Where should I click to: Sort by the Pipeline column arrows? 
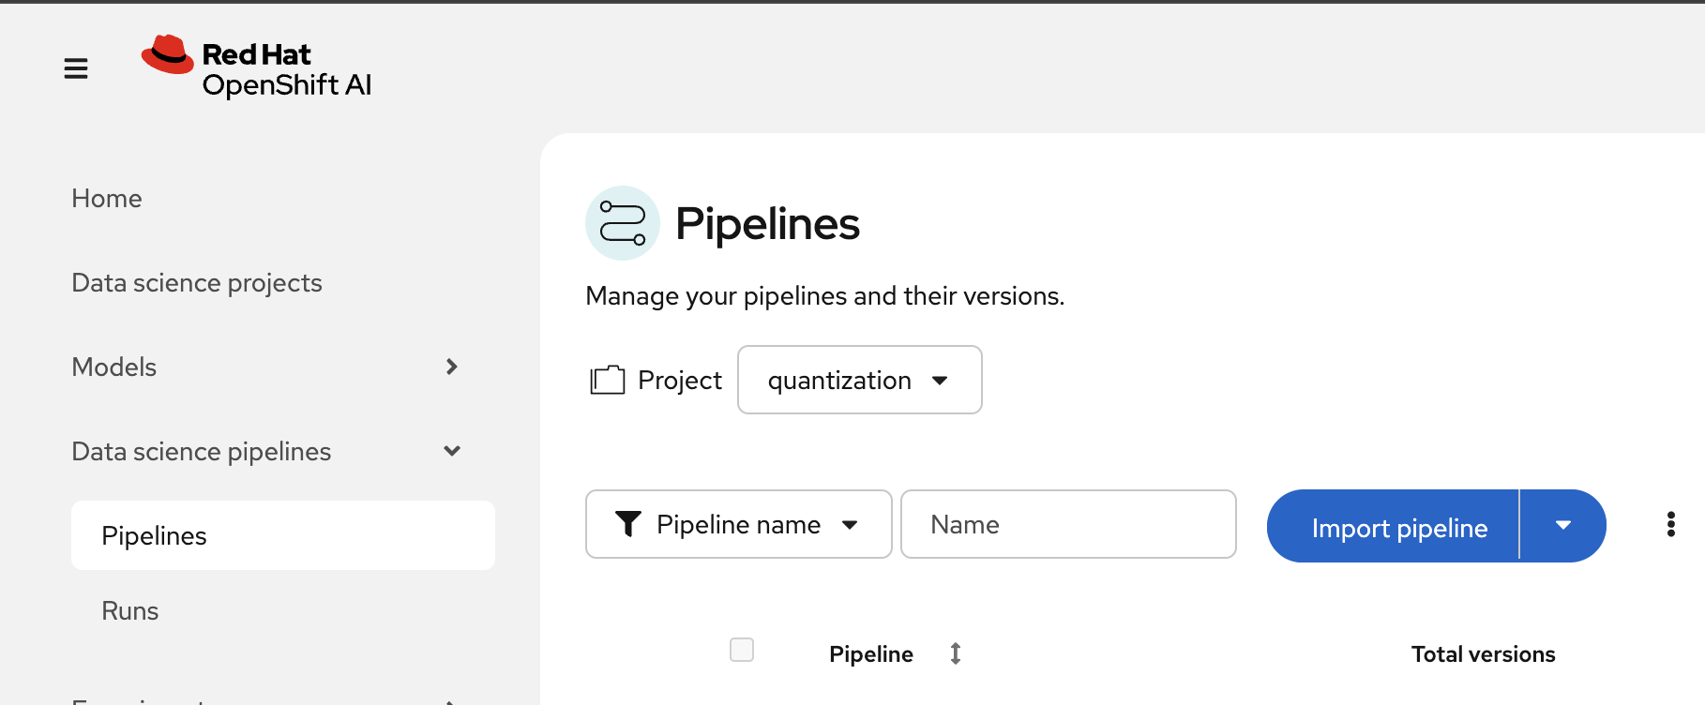click(x=955, y=653)
